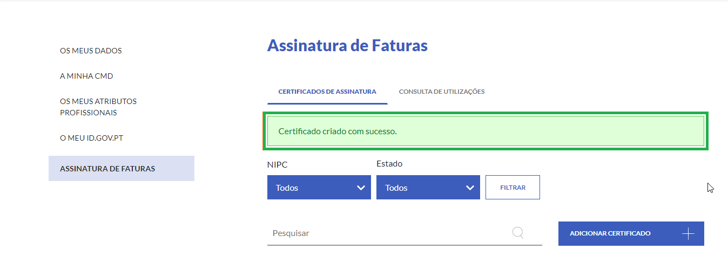Click the Adicionar Certificado button
The height and width of the screenshot is (270, 728).
pos(631,233)
